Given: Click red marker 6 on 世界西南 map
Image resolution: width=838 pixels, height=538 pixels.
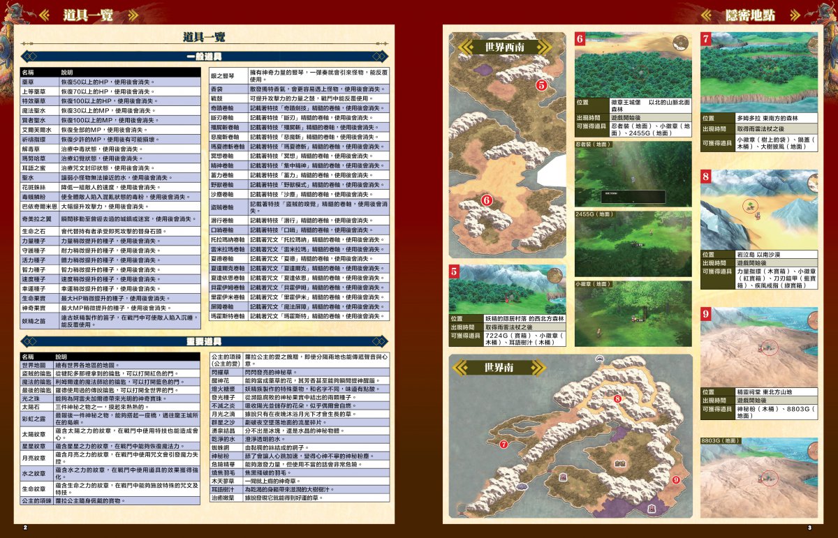Looking at the screenshot, I should [487, 201].
